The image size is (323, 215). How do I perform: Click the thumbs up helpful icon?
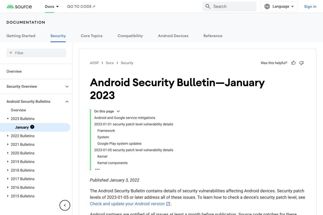[x=293, y=63]
